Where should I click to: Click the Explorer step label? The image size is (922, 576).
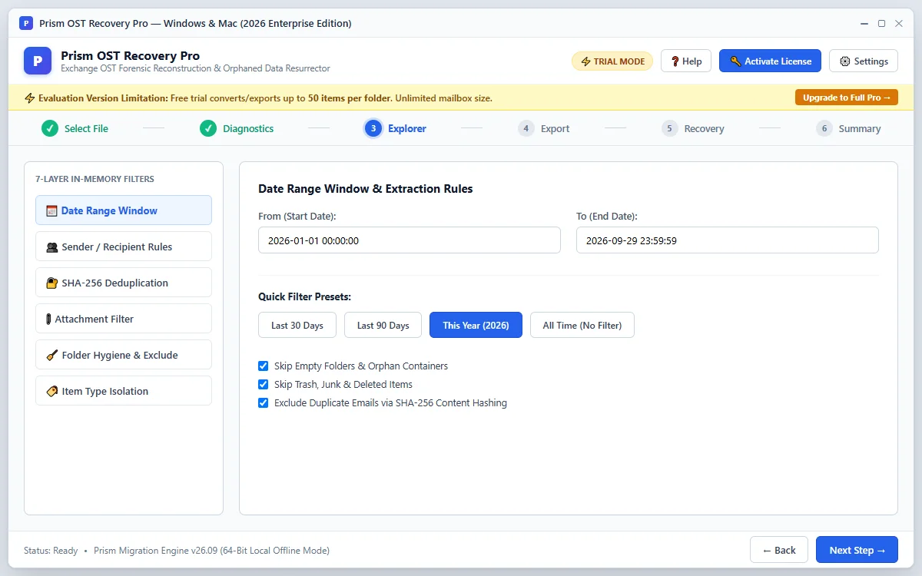coord(407,128)
